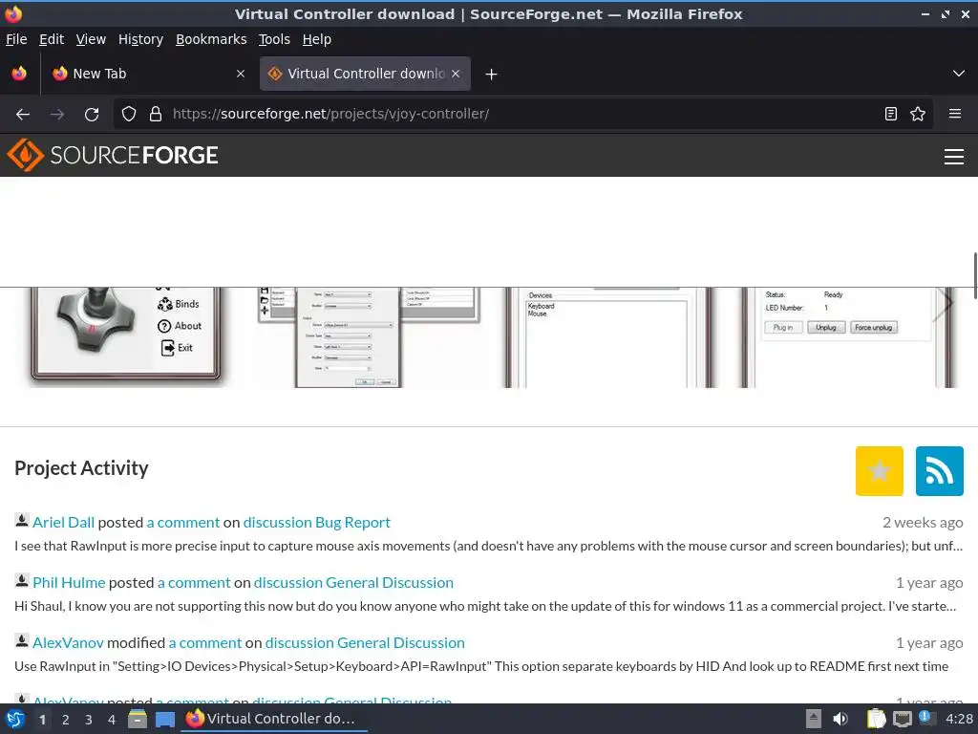Click network connection tray icon
Screen dimensions: 978x734
pos(902,720)
